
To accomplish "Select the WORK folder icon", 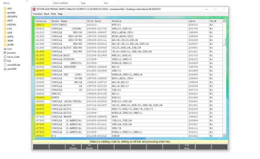I will pyautogui.click(x=5, y=45).
